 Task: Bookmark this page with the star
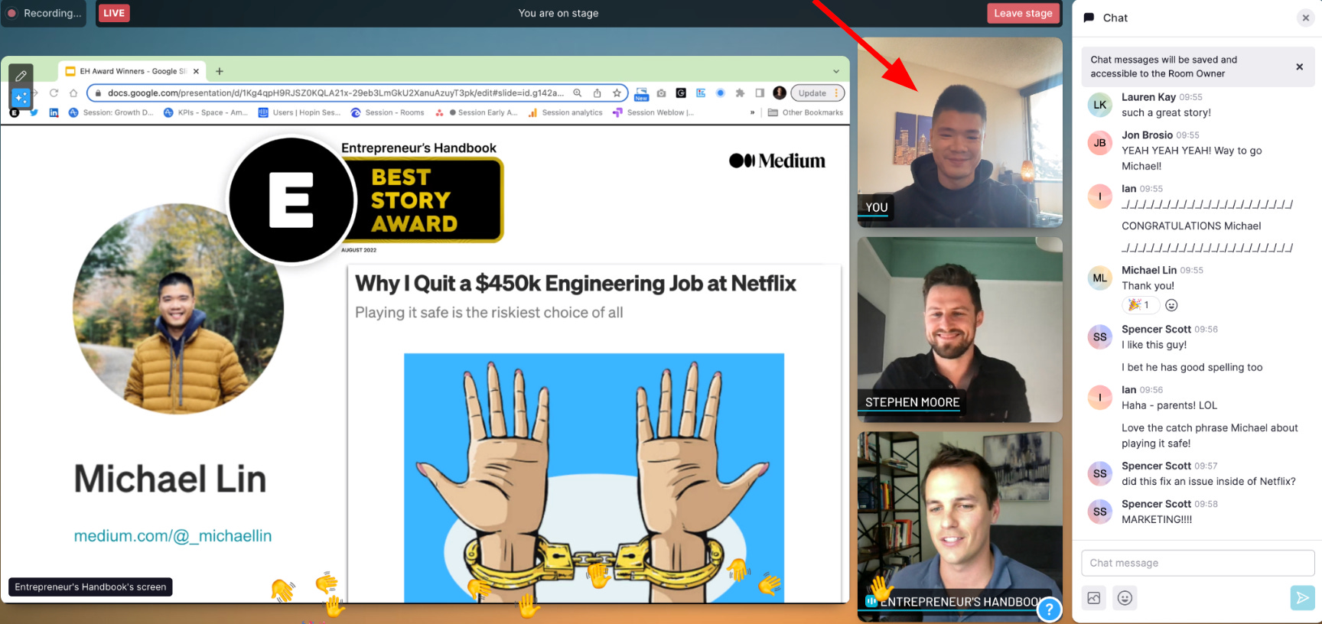point(617,93)
